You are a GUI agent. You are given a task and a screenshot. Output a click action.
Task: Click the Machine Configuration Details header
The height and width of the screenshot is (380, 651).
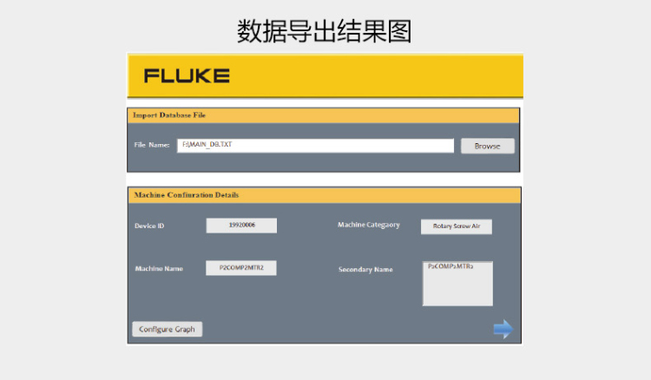(325, 195)
